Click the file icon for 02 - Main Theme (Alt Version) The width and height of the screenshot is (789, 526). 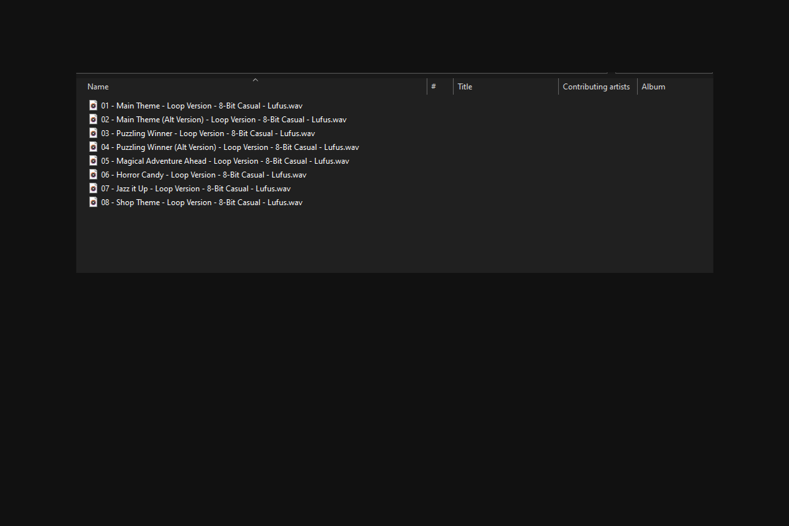click(93, 119)
